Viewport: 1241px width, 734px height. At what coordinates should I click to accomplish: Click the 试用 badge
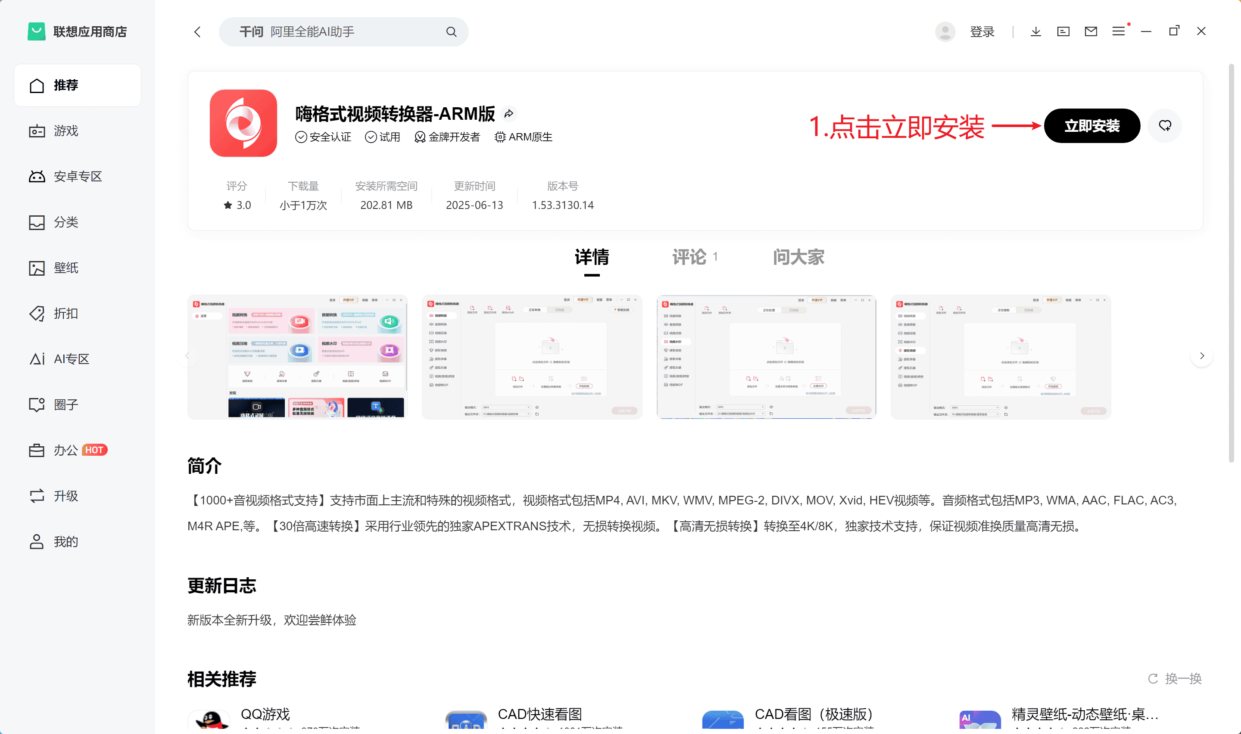382,137
